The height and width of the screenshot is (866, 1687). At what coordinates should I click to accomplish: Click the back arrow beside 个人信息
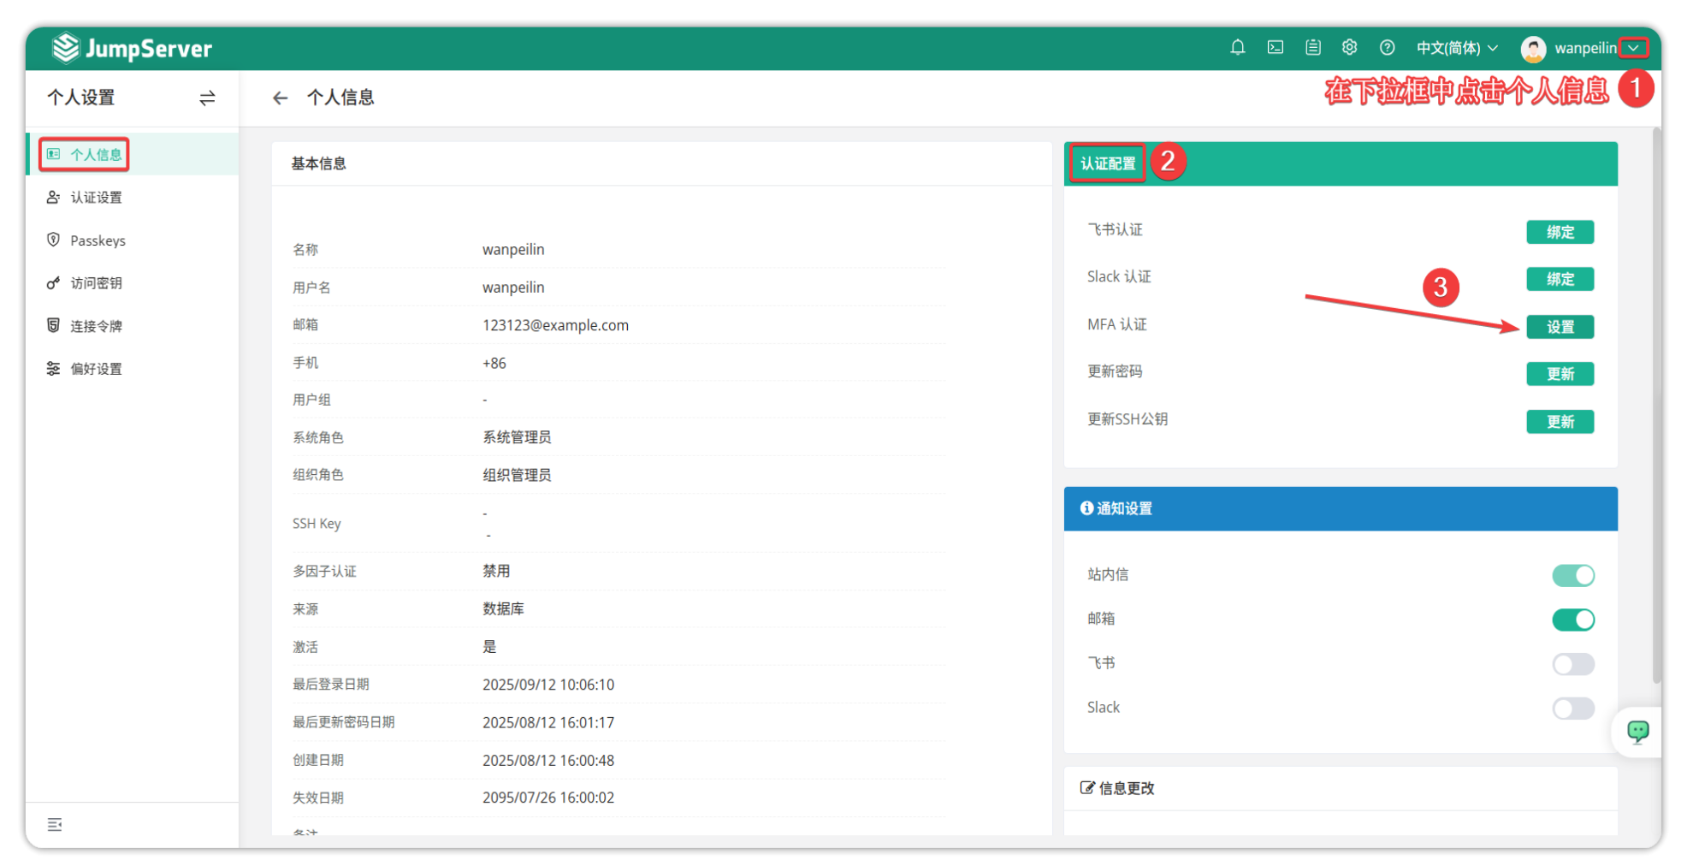(x=280, y=98)
